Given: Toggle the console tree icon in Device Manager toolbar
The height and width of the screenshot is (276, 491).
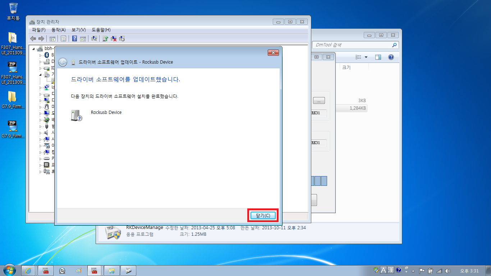Looking at the screenshot, I should (52, 38).
